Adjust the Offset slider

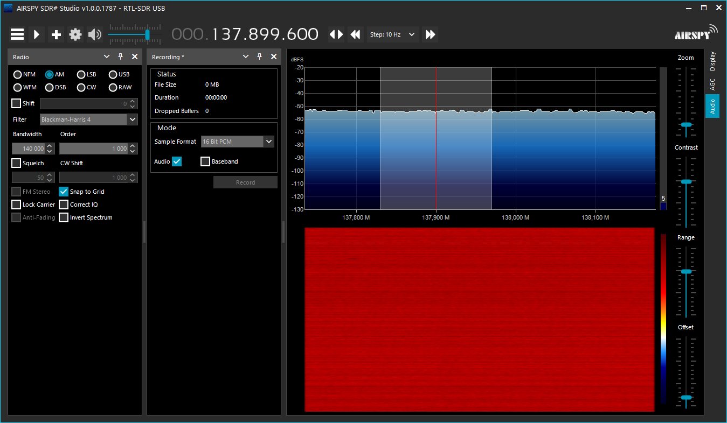pos(686,398)
